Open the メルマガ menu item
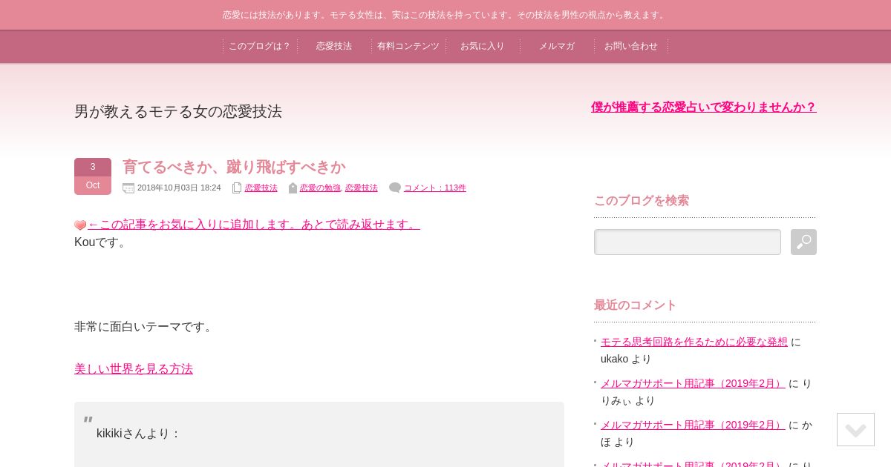 pos(557,46)
